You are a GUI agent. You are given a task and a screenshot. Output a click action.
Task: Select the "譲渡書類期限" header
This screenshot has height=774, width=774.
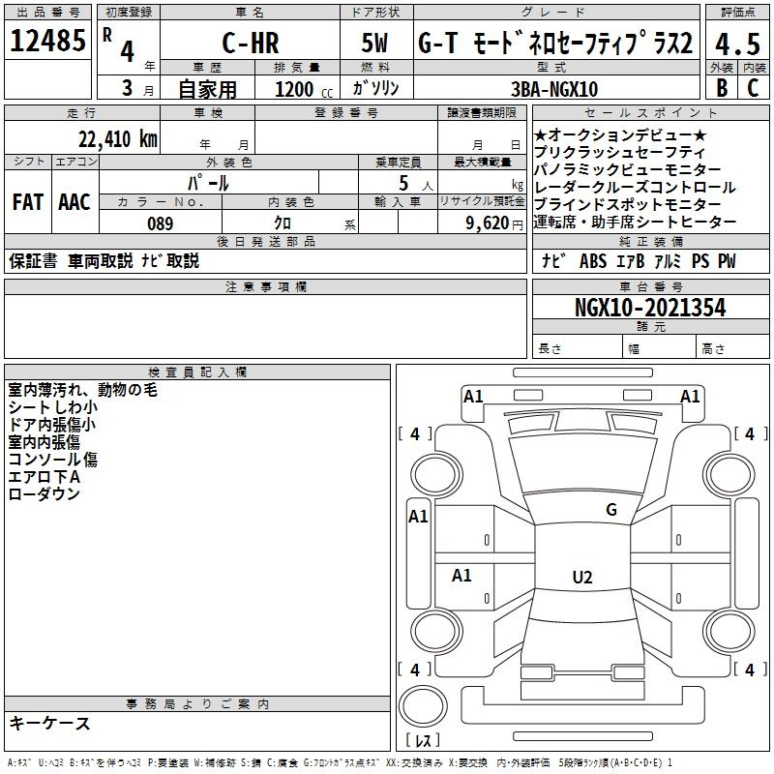pyautogui.click(x=482, y=113)
